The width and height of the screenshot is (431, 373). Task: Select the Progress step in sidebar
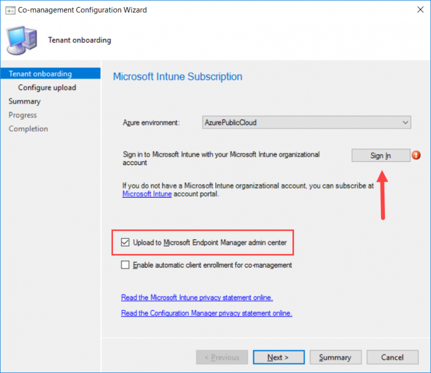point(23,115)
